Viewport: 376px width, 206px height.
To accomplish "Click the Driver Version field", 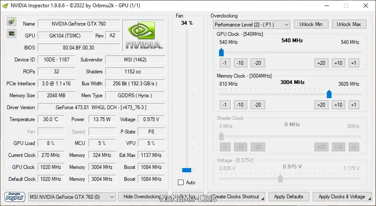I will pos(101,107).
